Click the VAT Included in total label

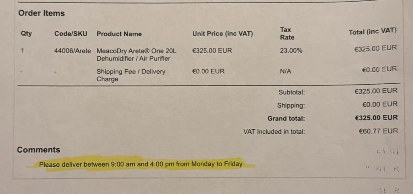pyautogui.click(x=274, y=132)
